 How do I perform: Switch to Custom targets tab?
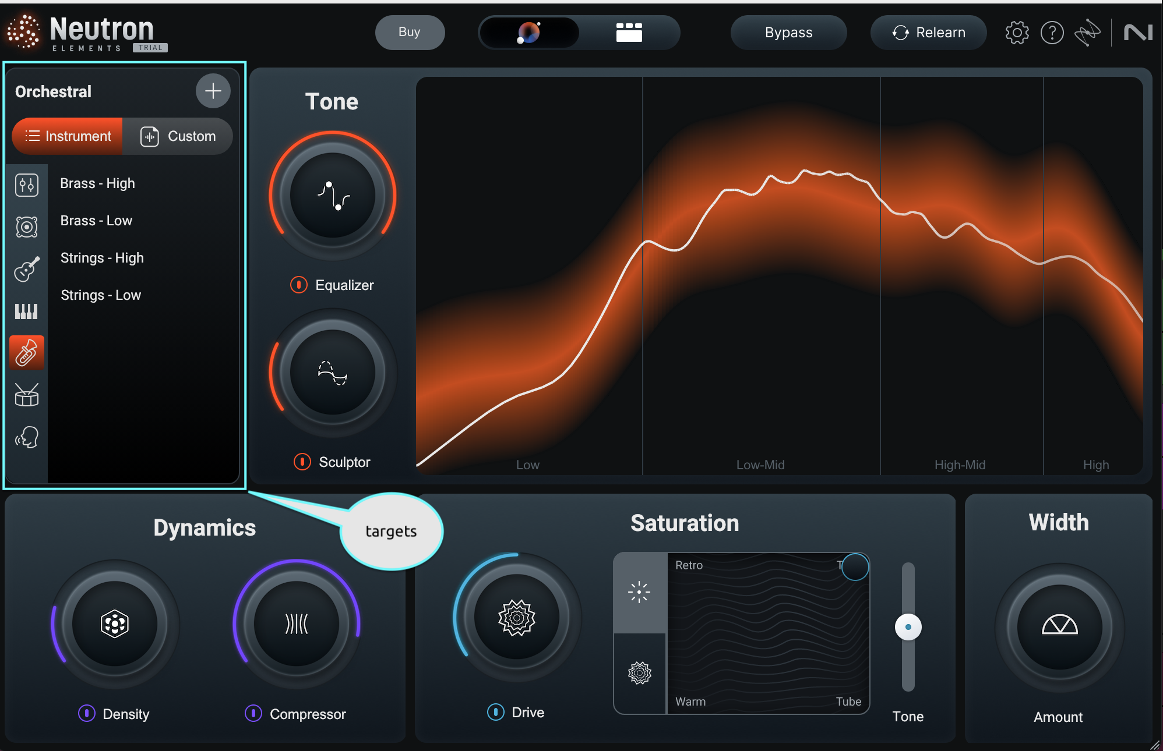pos(178,136)
